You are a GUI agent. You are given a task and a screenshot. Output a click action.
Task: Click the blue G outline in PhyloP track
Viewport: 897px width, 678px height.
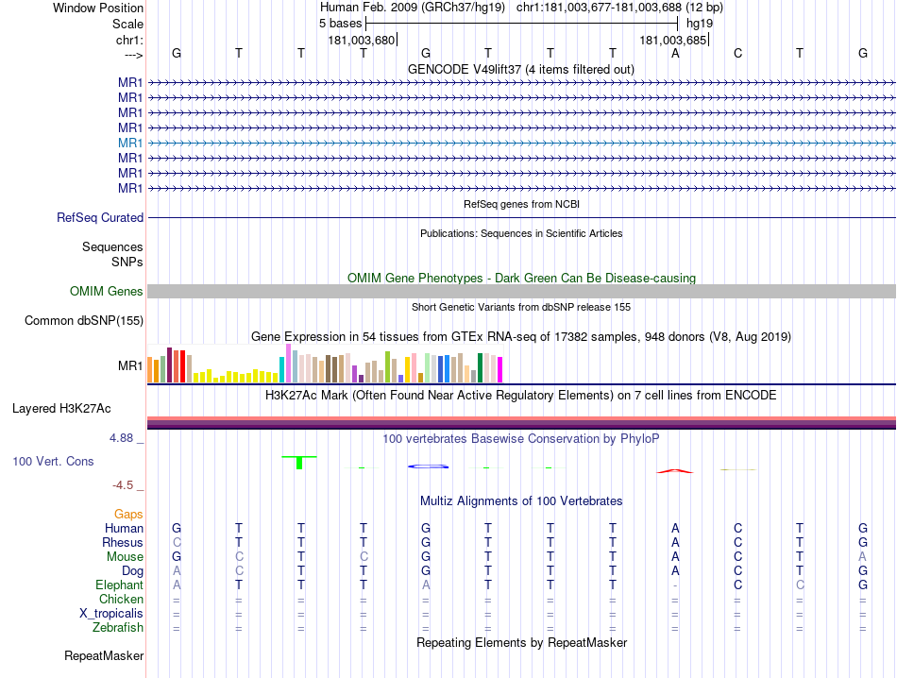pyautogui.click(x=428, y=466)
